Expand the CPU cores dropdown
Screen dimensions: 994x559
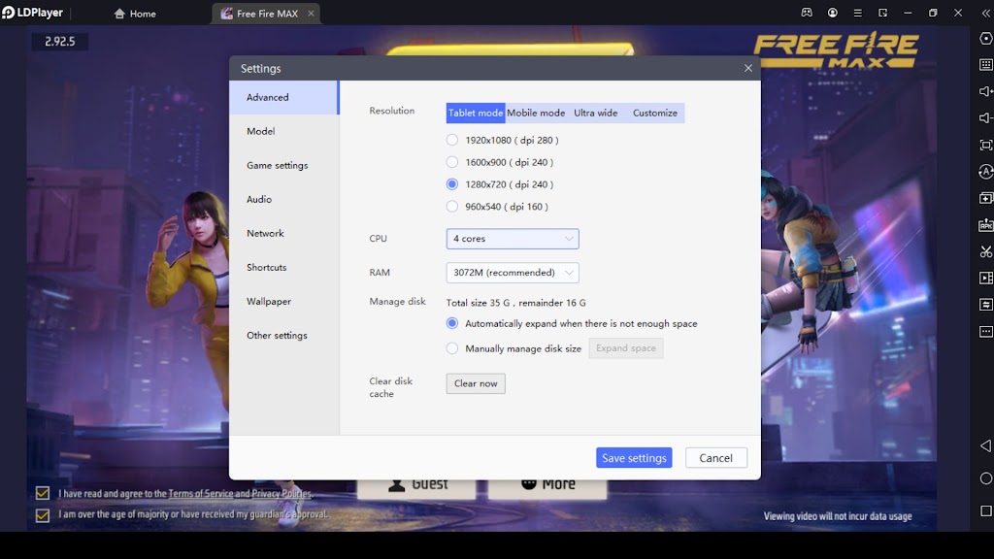pos(513,239)
